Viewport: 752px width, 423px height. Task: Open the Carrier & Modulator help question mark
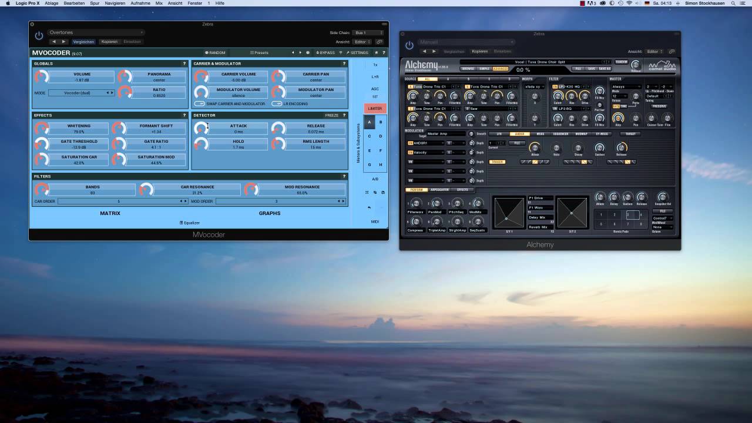(344, 63)
